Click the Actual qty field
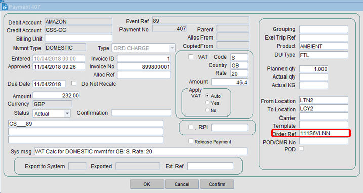The width and height of the screenshot is (363, 193). tap(314, 77)
